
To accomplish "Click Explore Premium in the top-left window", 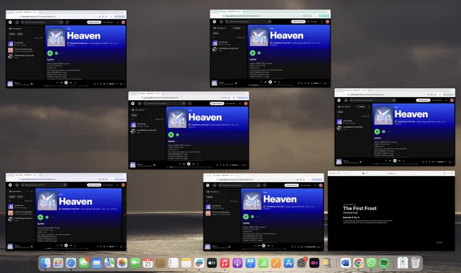I will click(94, 22).
